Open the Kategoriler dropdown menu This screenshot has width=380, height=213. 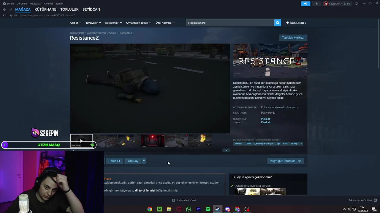pos(113,23)
